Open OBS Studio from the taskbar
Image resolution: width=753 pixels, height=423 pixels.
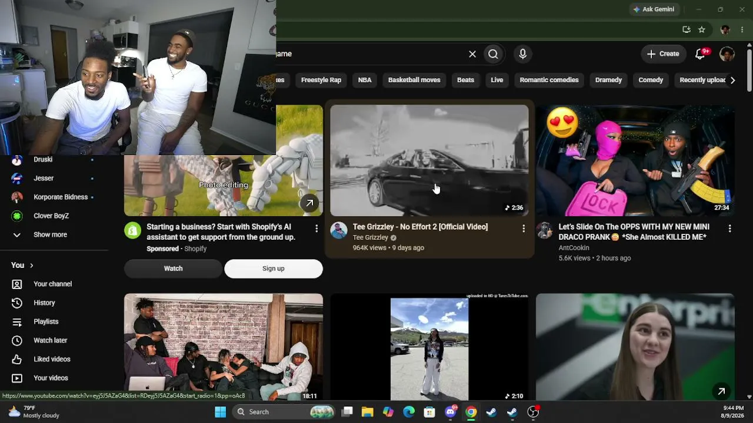tap(533, 412)
